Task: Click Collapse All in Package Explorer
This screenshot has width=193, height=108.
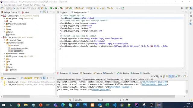Action: (x=41, y=12)
